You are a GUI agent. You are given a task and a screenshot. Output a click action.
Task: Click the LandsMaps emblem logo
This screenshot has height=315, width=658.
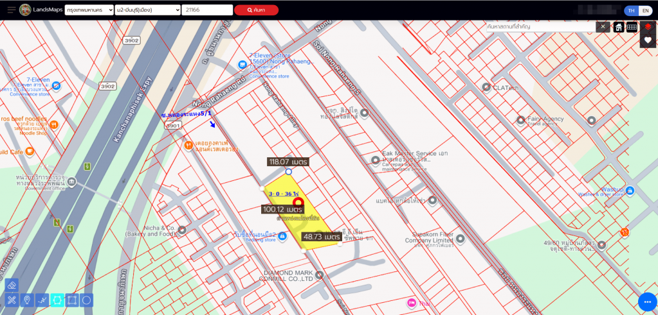pyautogui.click(x=25, y=10)
